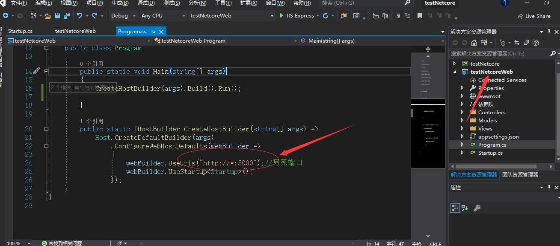The height and width of the screenshot is (246, 560).
Task: Switch to the Startup.cs tab
Action: click(20, 31)
